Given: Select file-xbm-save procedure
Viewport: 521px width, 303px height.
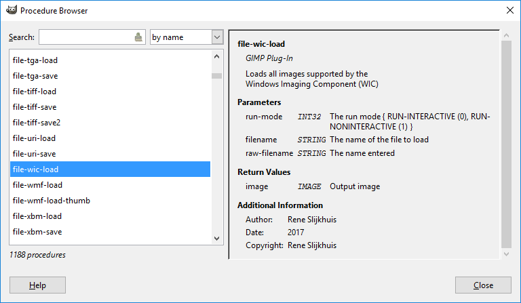Looking at the screenshot, I should pos(110,232).
